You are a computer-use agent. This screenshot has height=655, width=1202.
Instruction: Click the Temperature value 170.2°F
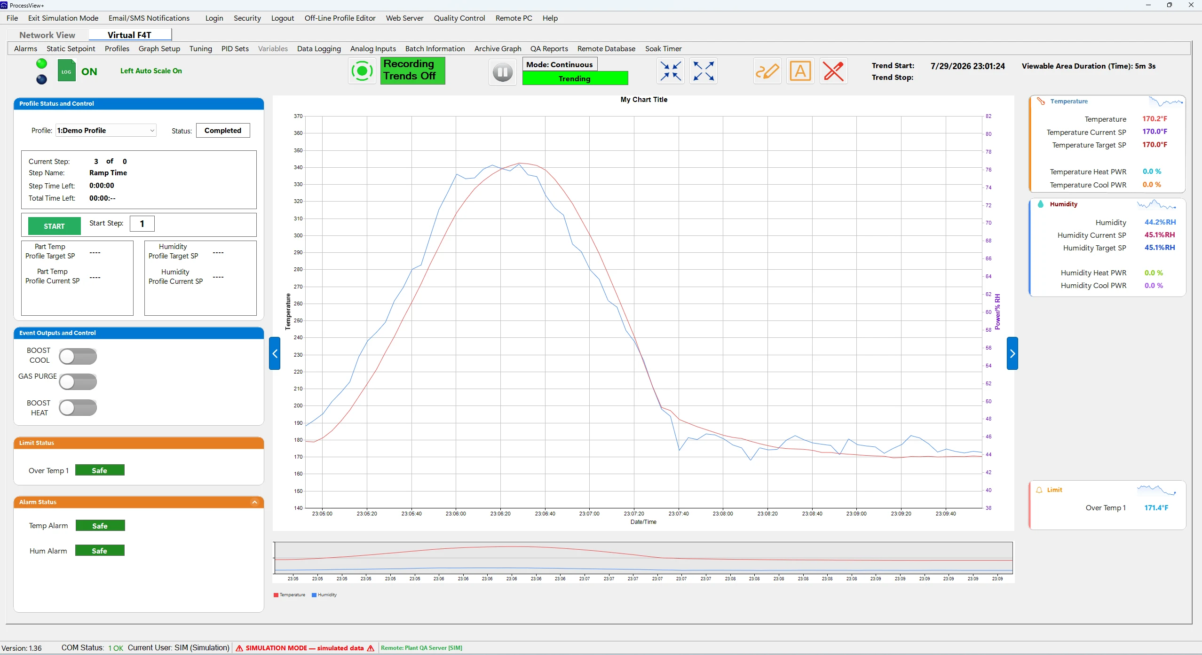(1155, 119)
